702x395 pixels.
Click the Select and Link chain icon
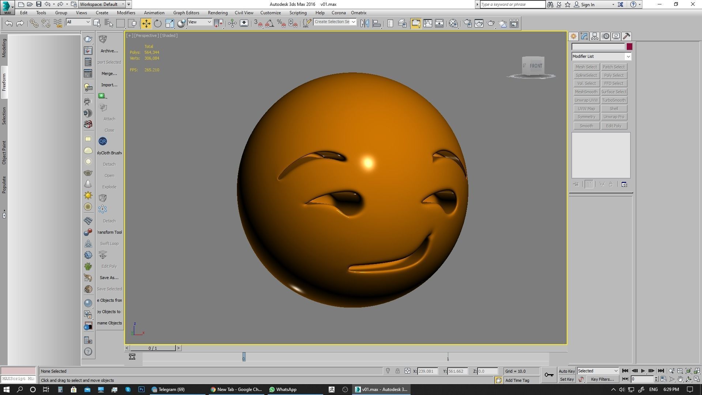[x=34, y=23]
